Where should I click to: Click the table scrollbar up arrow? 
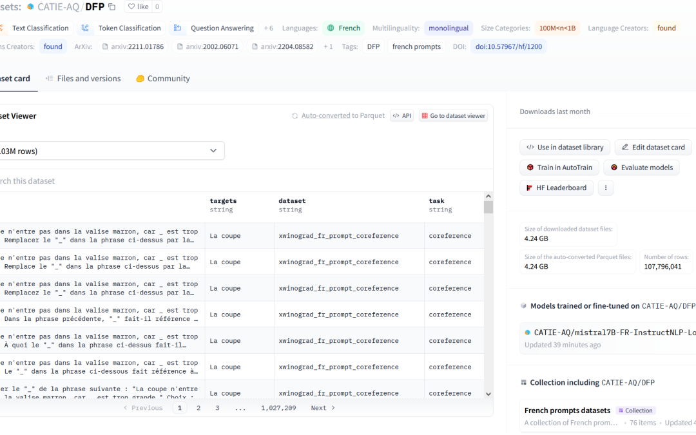point(488,196)
